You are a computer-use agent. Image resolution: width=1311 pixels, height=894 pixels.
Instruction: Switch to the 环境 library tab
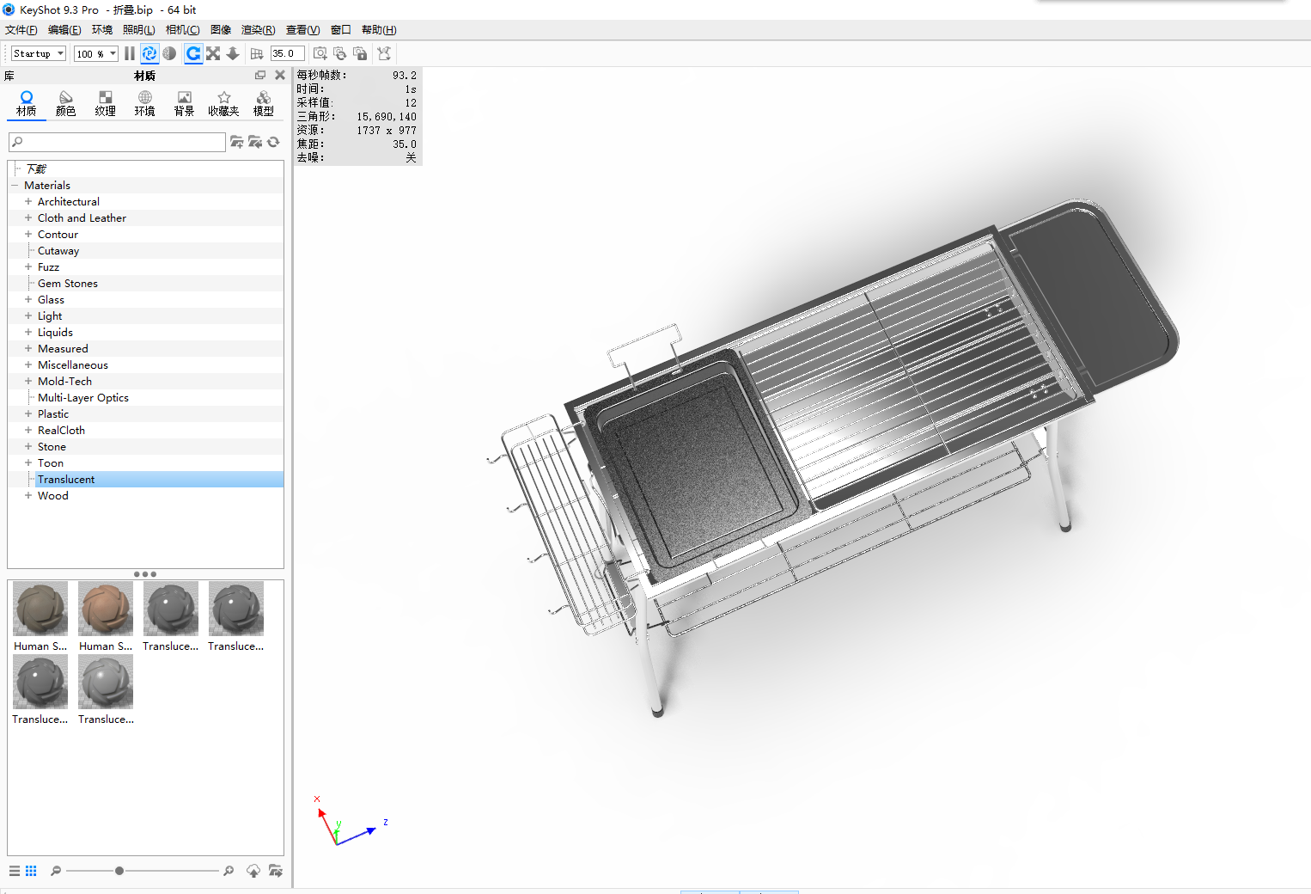tap(145, 103)
